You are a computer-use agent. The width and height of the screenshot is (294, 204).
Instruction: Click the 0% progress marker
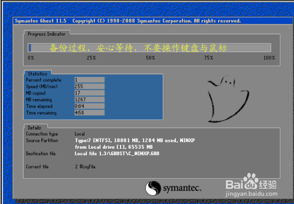pos(31,58)
